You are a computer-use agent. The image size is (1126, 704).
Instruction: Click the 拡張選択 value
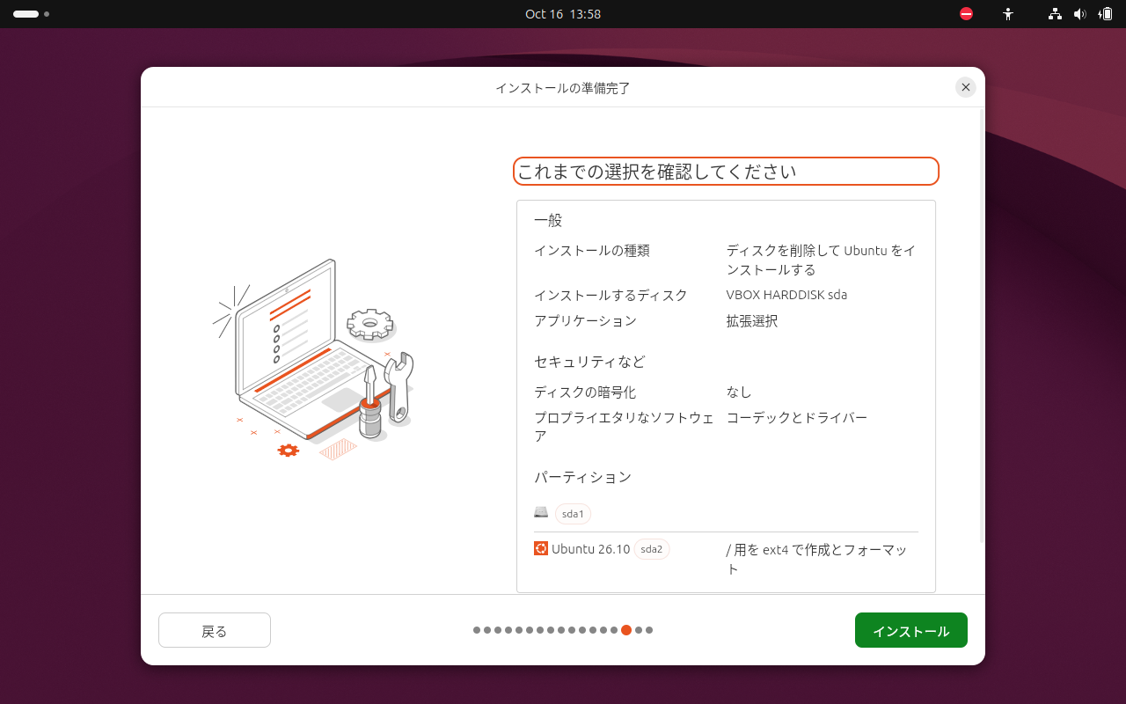[x=752, y=321]
